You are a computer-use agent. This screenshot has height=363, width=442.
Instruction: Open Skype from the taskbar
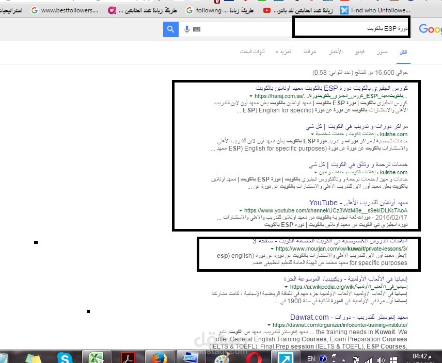[x=65, y=358]
